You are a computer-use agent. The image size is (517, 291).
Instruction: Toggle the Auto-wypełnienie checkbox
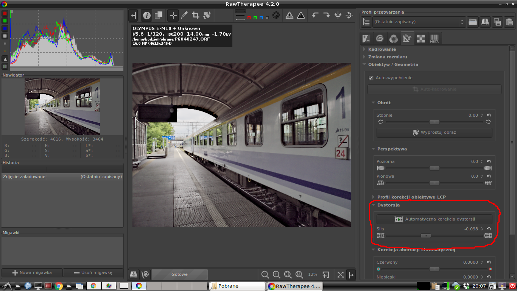(x=371, y=78)
